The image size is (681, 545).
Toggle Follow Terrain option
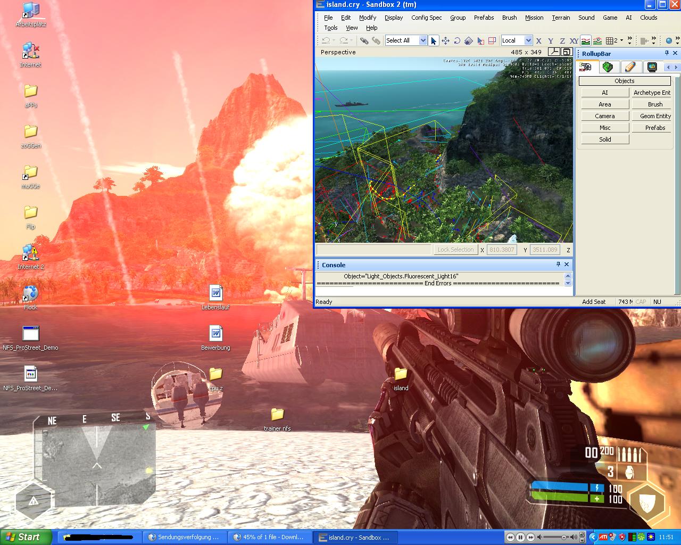[586, 40]
